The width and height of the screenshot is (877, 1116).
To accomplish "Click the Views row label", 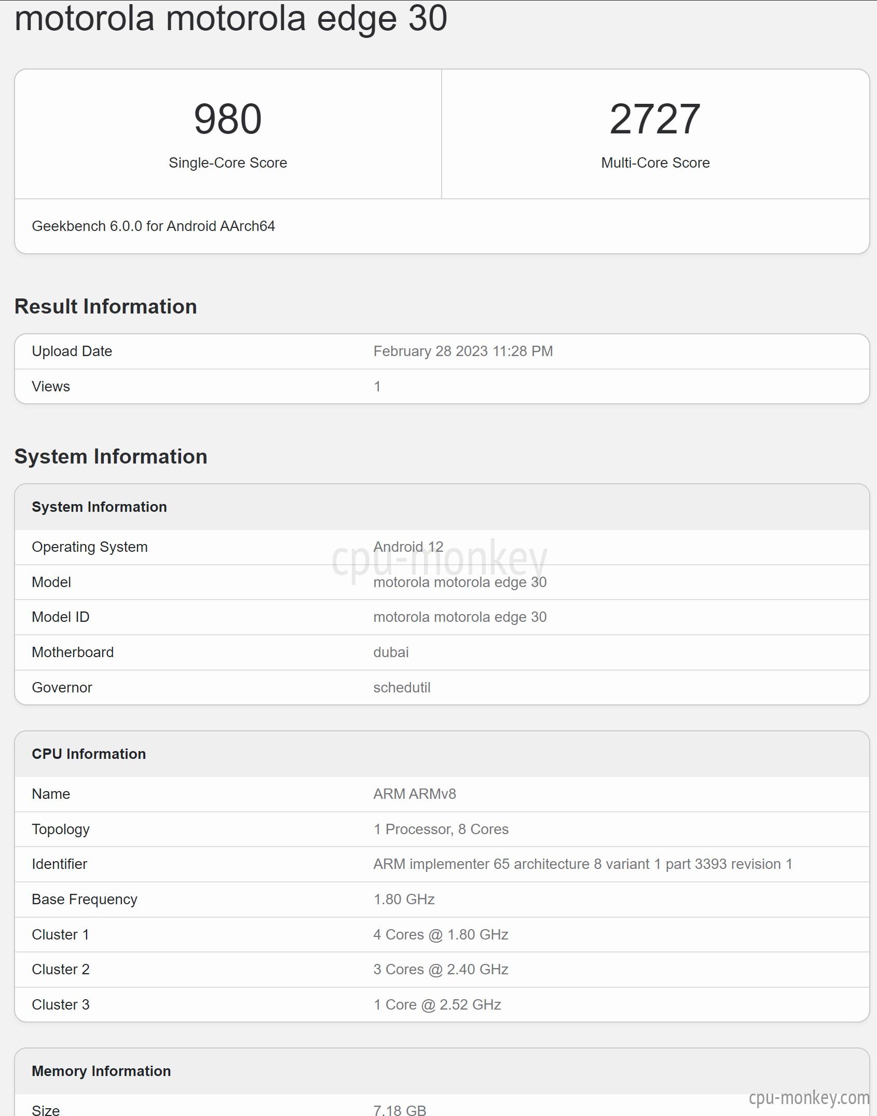I will coord(51,386).
